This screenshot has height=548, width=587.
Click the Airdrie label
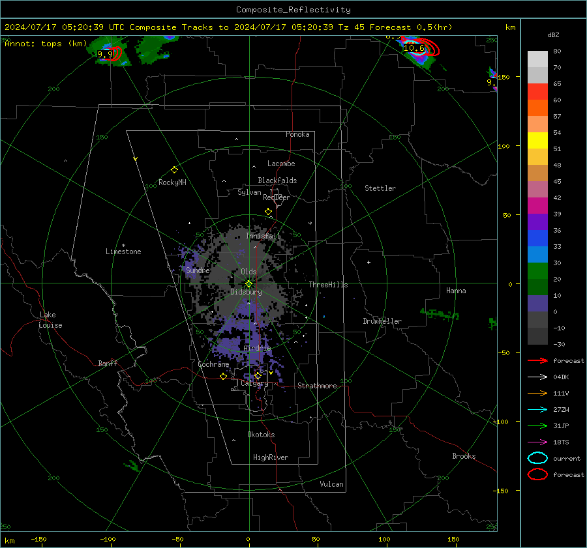257,348
